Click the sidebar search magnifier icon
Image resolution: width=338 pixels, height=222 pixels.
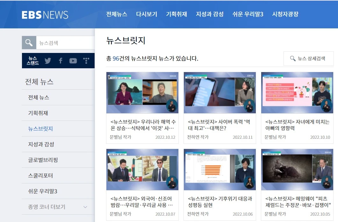29,42
